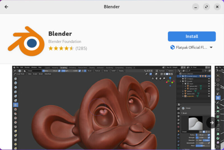Click the five-star rating row
The height and width of the screenshot is (150, 224).
pos(61,48)
